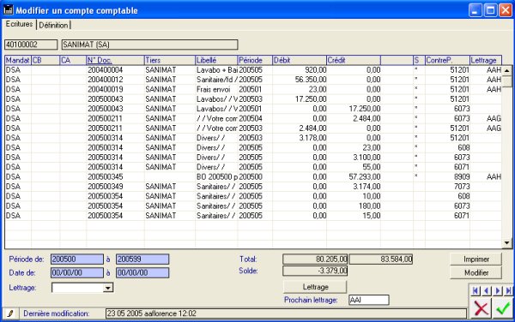The height and width of the screenshot is (322, 515).
Task: Edit the Prochain lettrage field AAI
Action: (x=369, y=300)
